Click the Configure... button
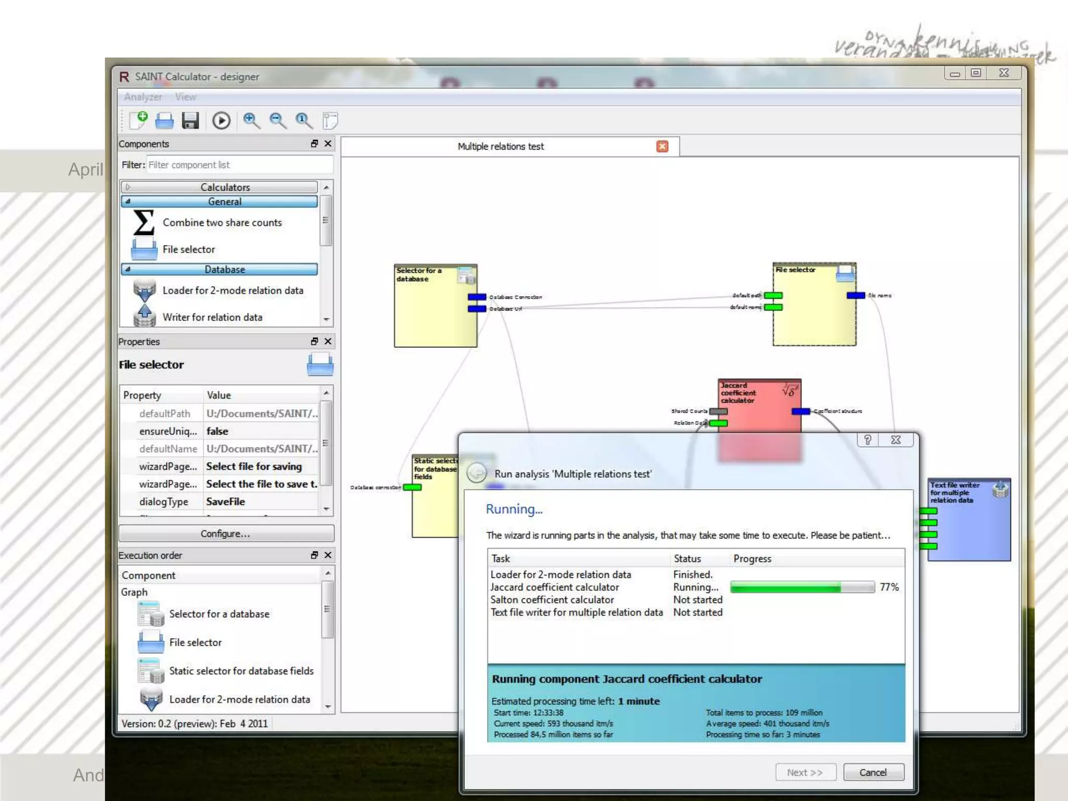The image size is (1068, 801). pyautogui.click(x=226, y=533)
